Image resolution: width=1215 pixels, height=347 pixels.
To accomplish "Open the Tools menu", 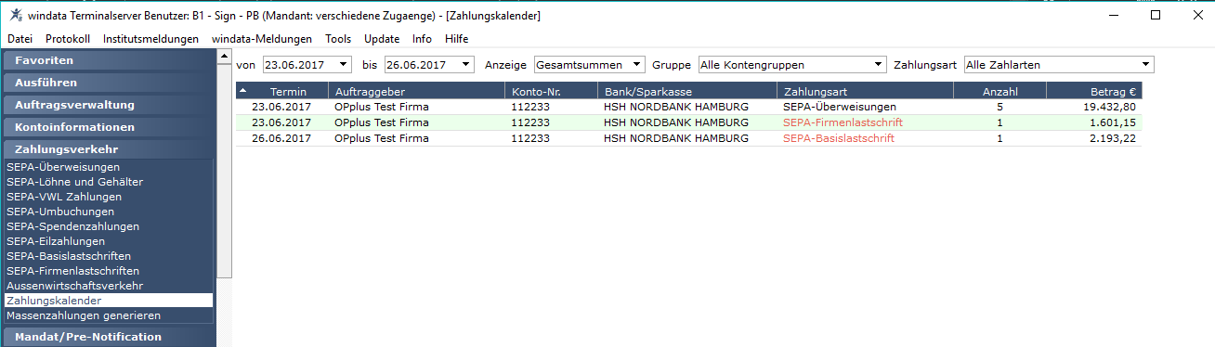I will click(x=338, y=39).
